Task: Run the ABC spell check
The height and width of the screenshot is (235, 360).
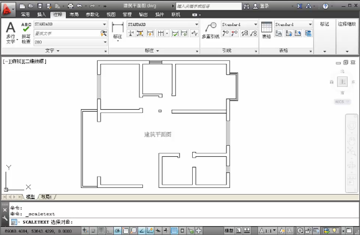Action: coord(26,33)
